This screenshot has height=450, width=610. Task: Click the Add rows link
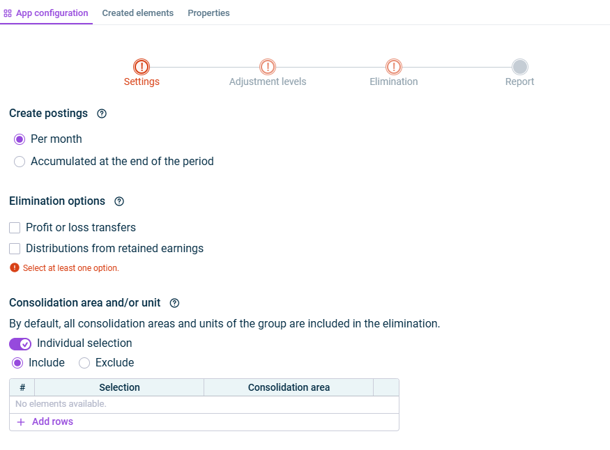[52, 422]
